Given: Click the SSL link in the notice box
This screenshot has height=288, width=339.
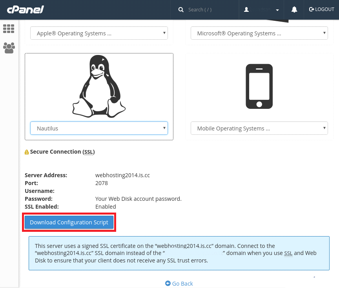Looking at the screenshot, I should (288, 253).
